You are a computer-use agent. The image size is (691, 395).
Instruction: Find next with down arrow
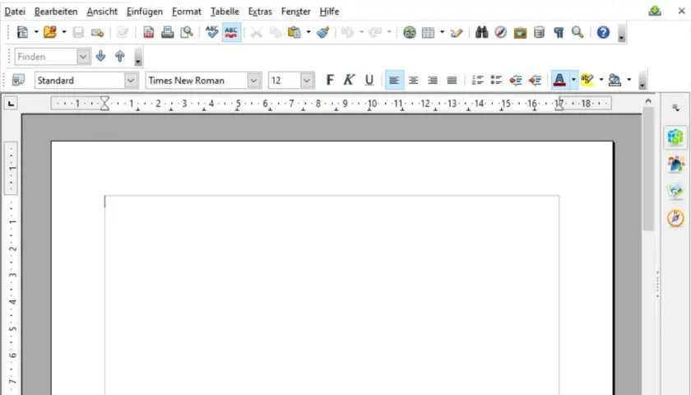coord(100,56)
